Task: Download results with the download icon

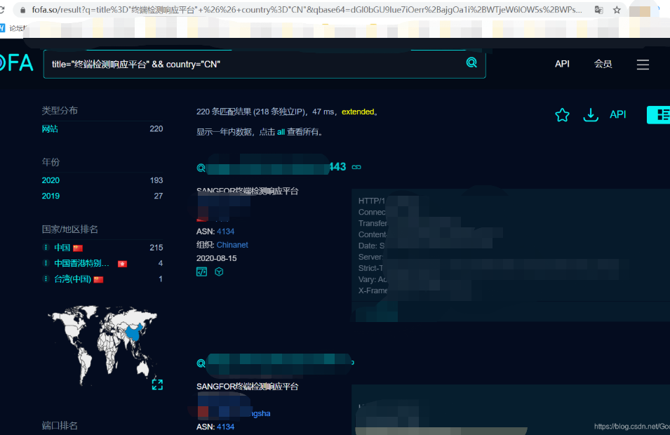Action: click(x=591, y=114)
